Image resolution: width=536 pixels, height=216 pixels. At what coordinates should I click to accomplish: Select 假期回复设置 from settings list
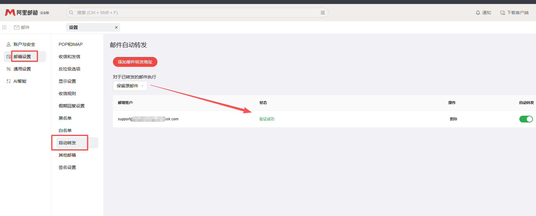pyautogui.click(x=72, y=106)
